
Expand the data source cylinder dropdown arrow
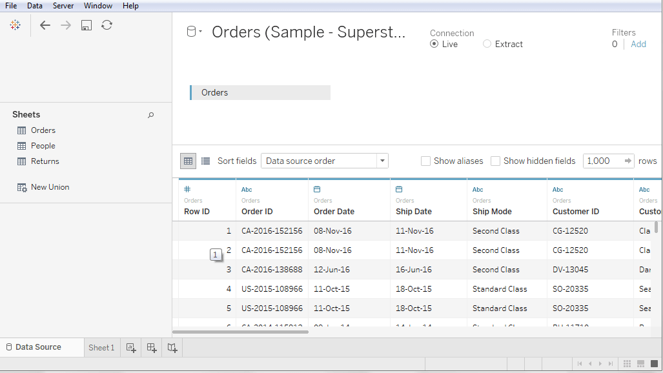200,31
